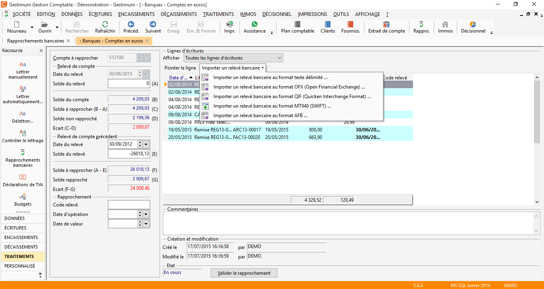The width and height of the screenshot is (544, 289).
Task: Open the ÉCRITURES menu
Action: pyautogui.click(x=100, y=14)
